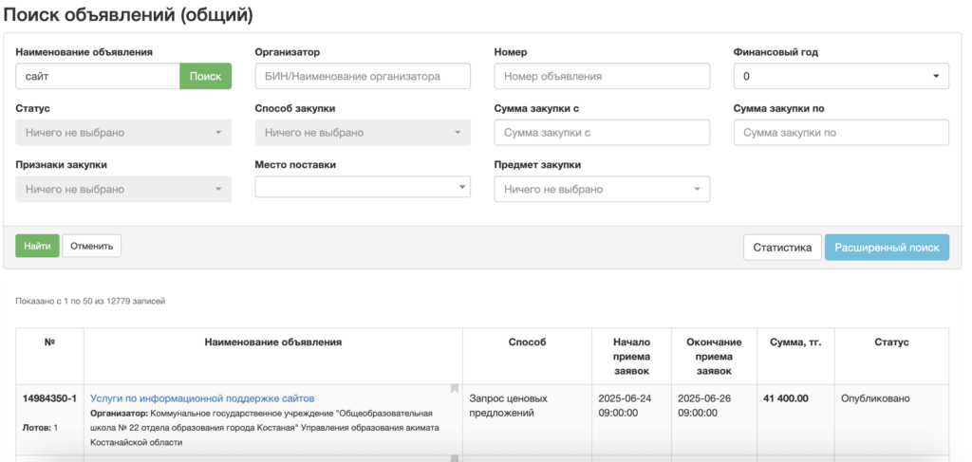Viewport: 972px width, 462px height.
Task: Click the Отменить button
Action: (x=91, y=247)
